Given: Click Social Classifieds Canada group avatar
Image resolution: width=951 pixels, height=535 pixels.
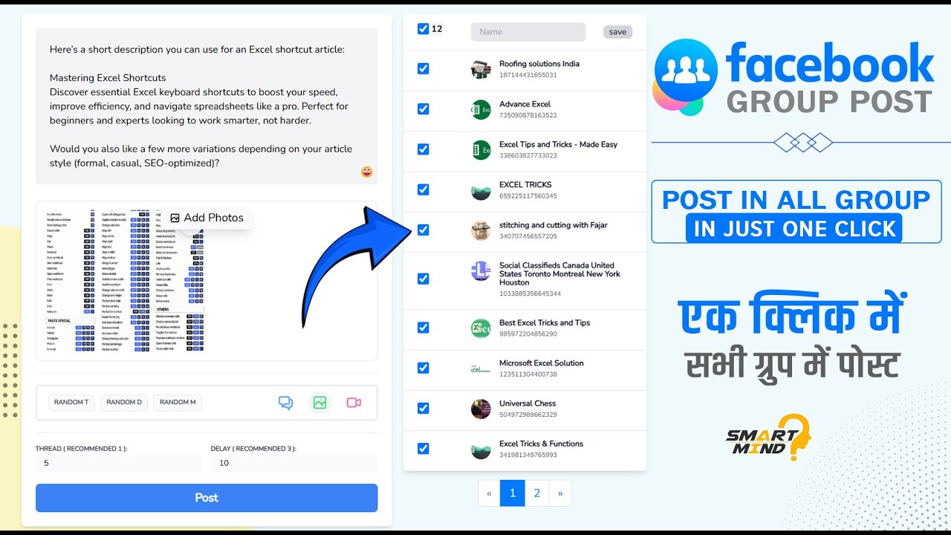Looking at the screenshot, I should (x=481, y=270).
